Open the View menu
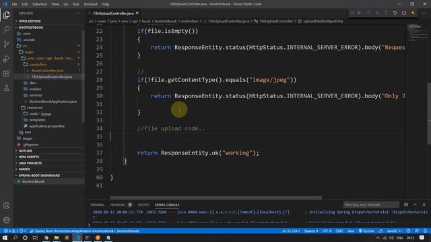The image size is (431, 242). click(x=55, y=4)
